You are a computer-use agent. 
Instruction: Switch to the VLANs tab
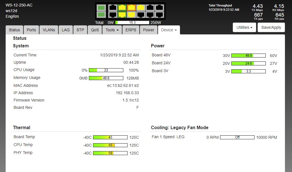49,30
